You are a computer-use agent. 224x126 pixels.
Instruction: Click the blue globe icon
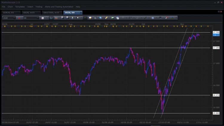coord(100,18)
